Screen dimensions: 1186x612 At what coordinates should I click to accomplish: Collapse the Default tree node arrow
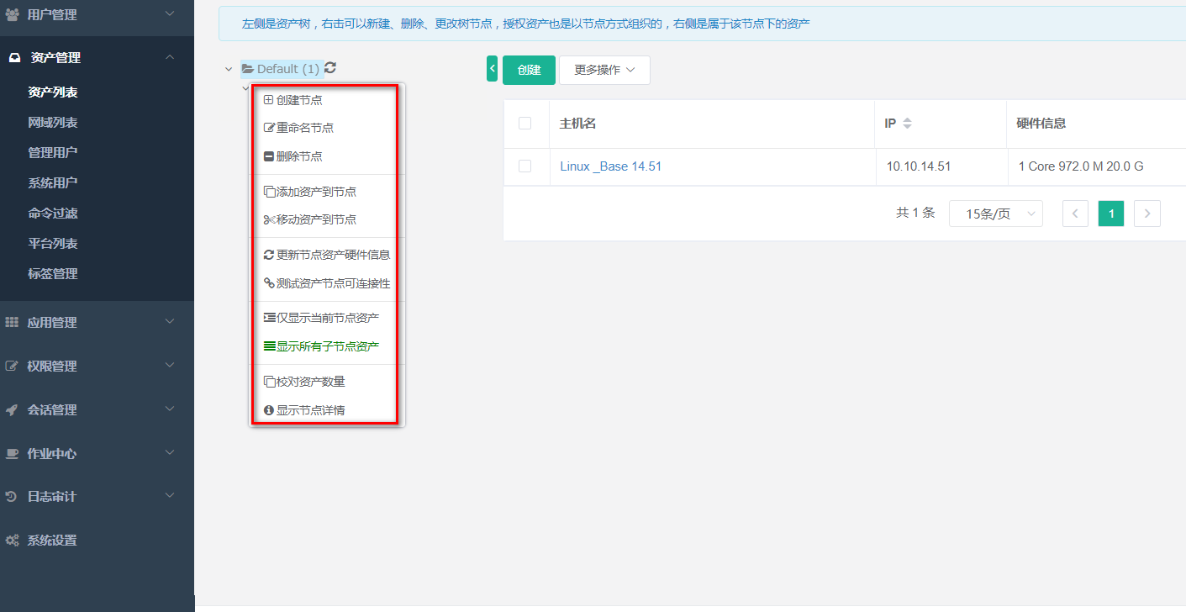coord(229,70)
